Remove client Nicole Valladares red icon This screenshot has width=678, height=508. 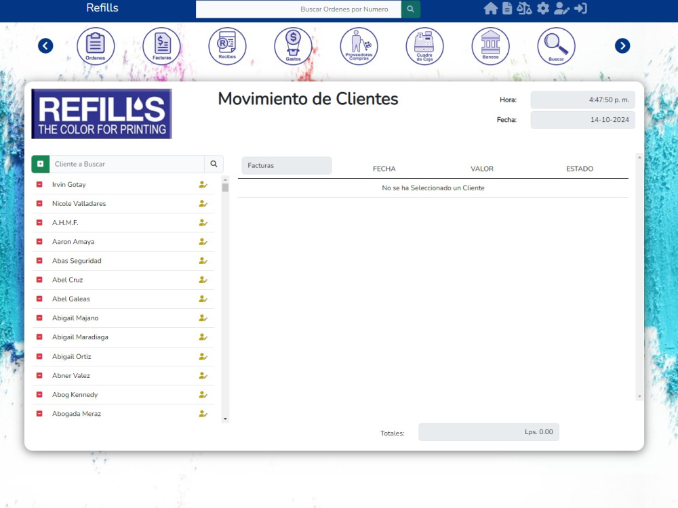point(39,203)
